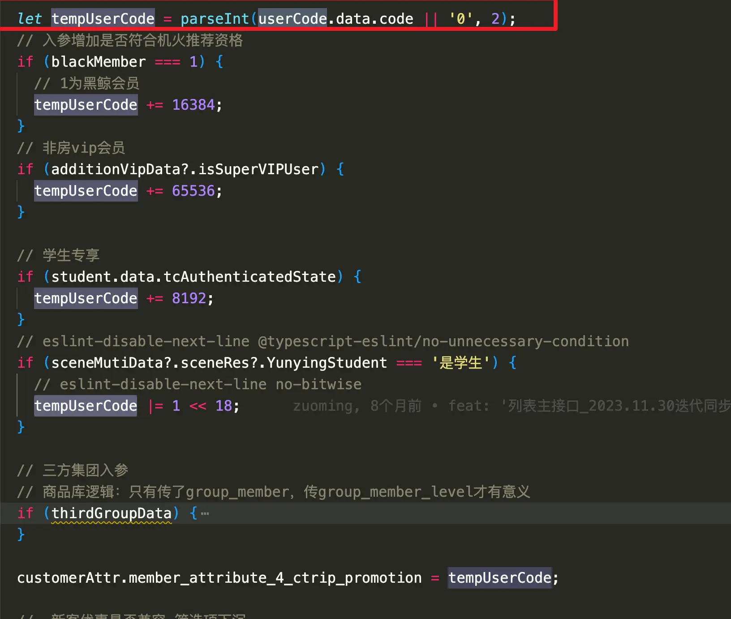Click the userCode.data.code expression
Image resolution: width=731 pixels, height=619 pixels.
pos(336,18)
